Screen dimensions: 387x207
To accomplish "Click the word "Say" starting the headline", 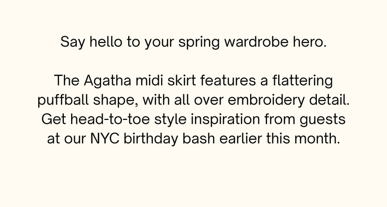I will [x=73, y=43].
